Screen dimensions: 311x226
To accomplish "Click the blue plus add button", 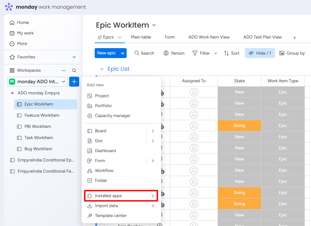I will click(x=74, y=82).
